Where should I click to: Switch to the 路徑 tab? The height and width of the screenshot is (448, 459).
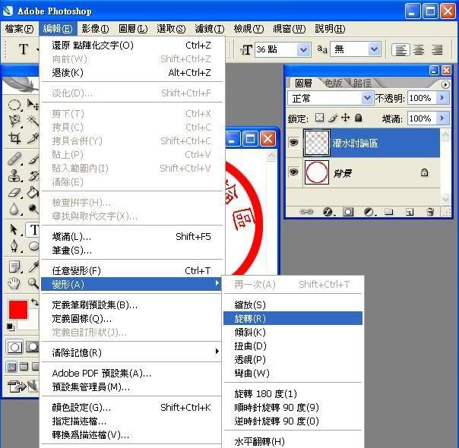362,84
